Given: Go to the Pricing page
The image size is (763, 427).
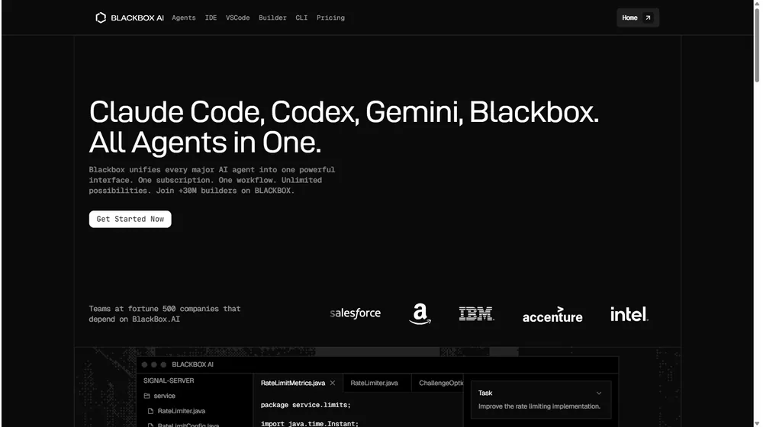Looking at the screenshot, I should point(330,18).
